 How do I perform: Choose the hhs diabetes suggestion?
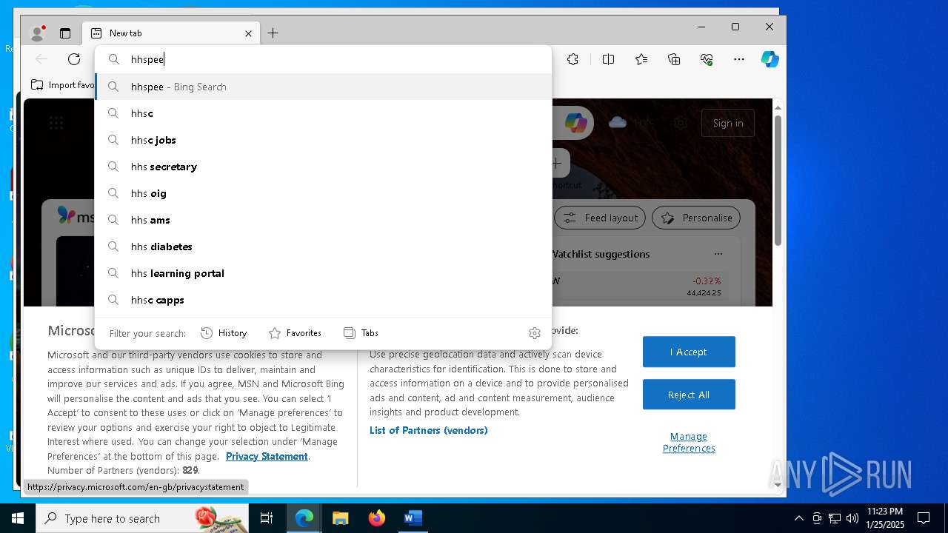point(324,247)
